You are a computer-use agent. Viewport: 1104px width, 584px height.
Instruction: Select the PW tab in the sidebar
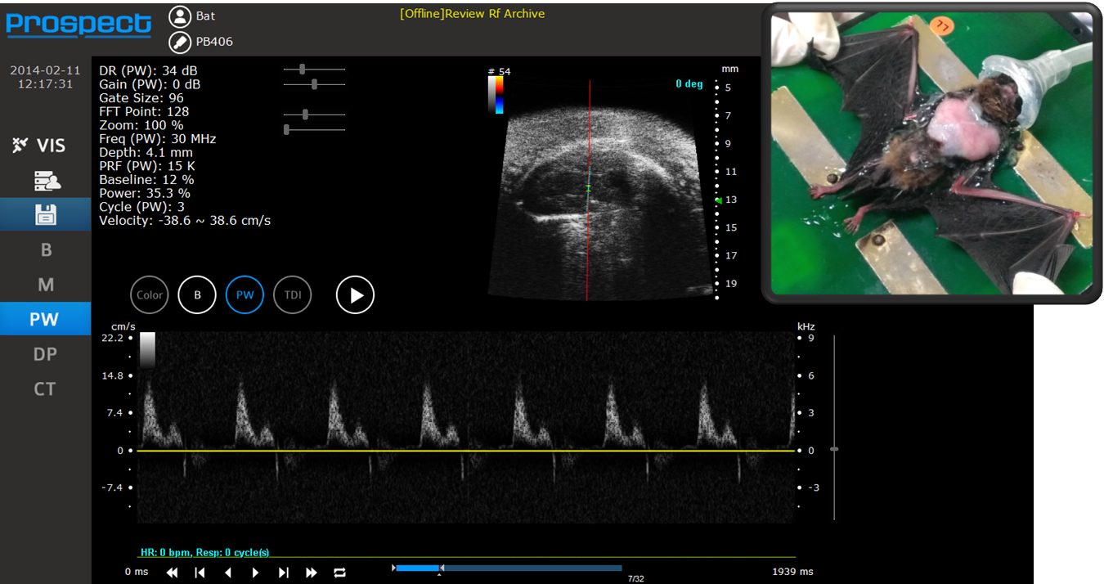coord(46,319)
